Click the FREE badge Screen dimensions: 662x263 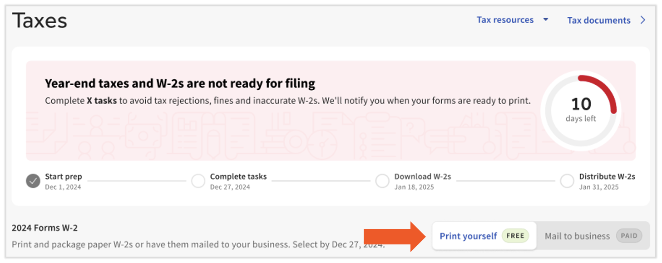pyautogui.click(x=515, y=236)
